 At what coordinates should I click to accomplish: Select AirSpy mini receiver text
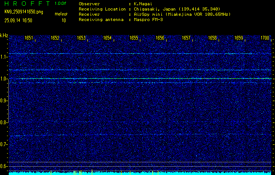click(182, 14)
